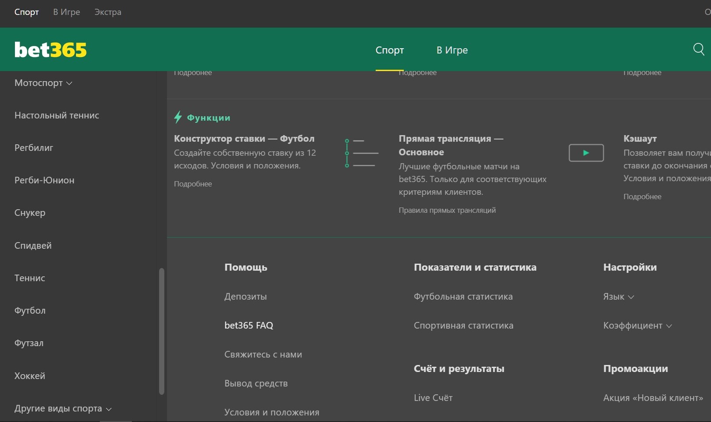Switch to В Игре tab in green header
Image resolution: width=711 pixels, height=422 pixels.
pyautogui.click(x=452, y=50)
